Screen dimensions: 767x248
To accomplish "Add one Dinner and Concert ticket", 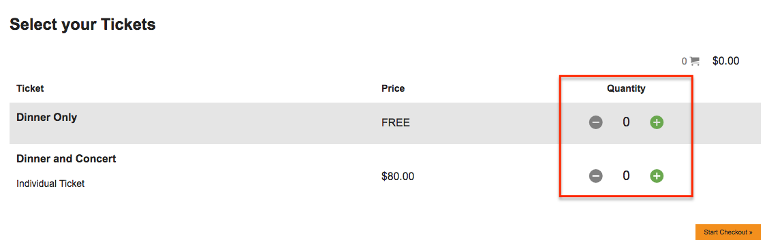I will coord(657,176).
